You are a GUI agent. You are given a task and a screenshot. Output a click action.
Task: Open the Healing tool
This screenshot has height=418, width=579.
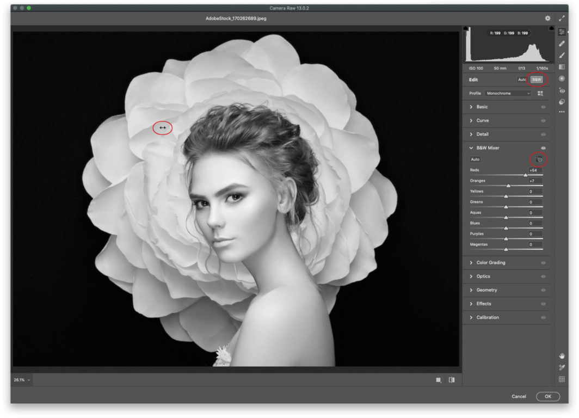[562, 43]
